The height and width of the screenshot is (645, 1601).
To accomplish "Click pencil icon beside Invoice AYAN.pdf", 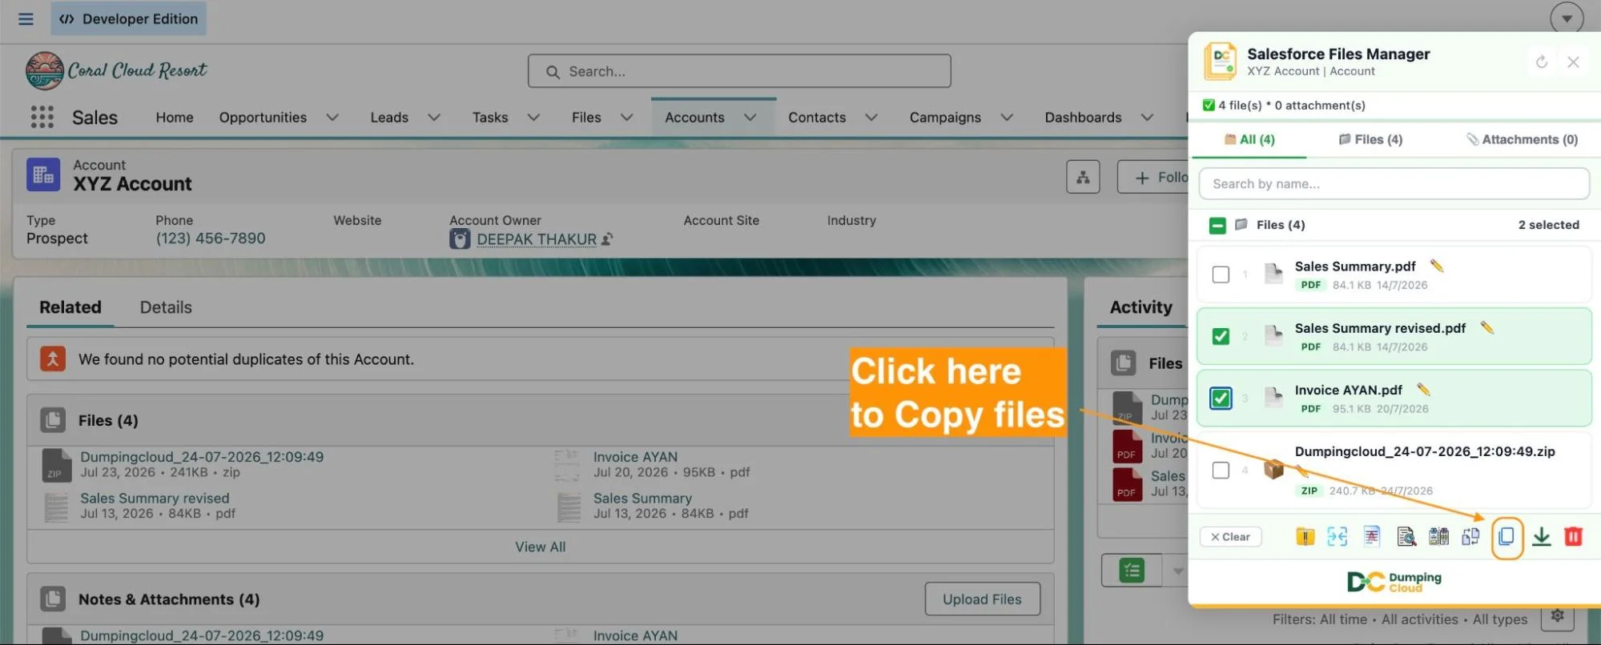I will pos(1422,390).
